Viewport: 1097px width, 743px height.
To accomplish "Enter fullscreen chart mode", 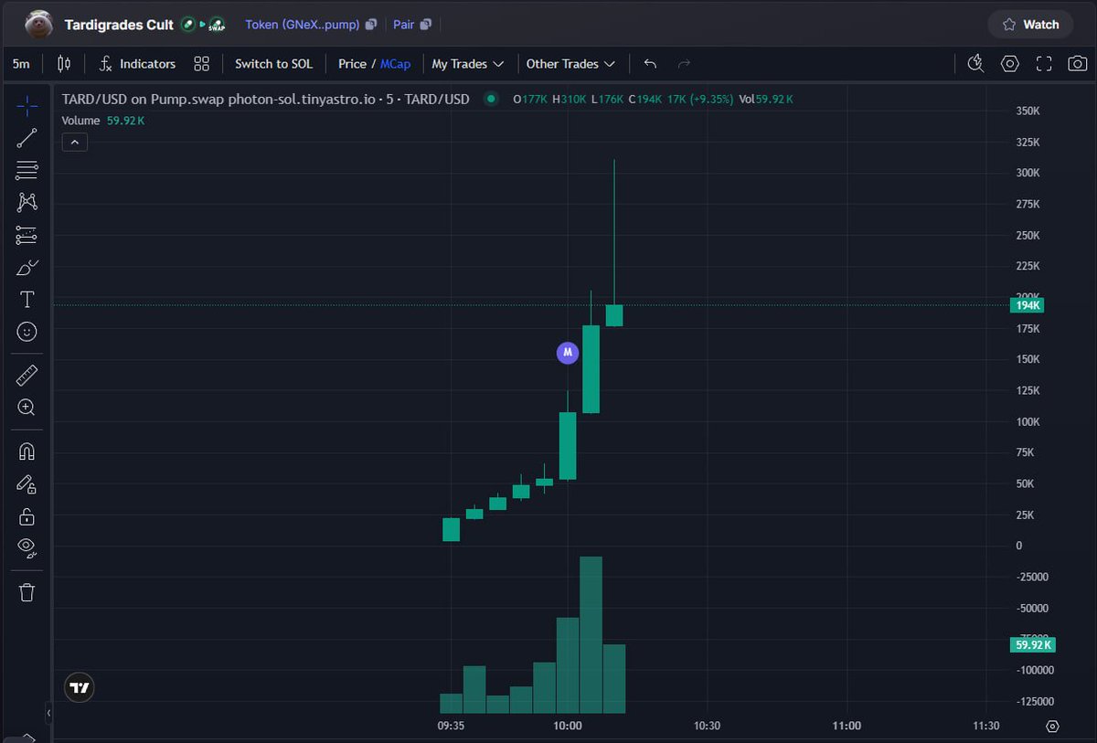I will click(x=1043, y=63).
